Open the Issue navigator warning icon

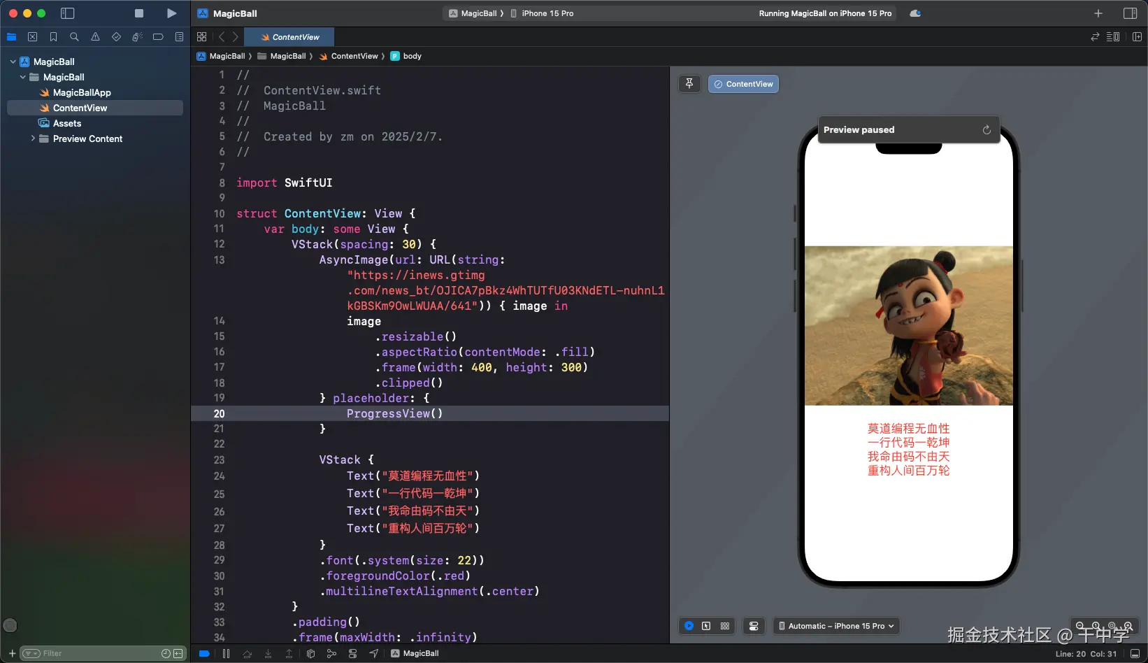95,37
